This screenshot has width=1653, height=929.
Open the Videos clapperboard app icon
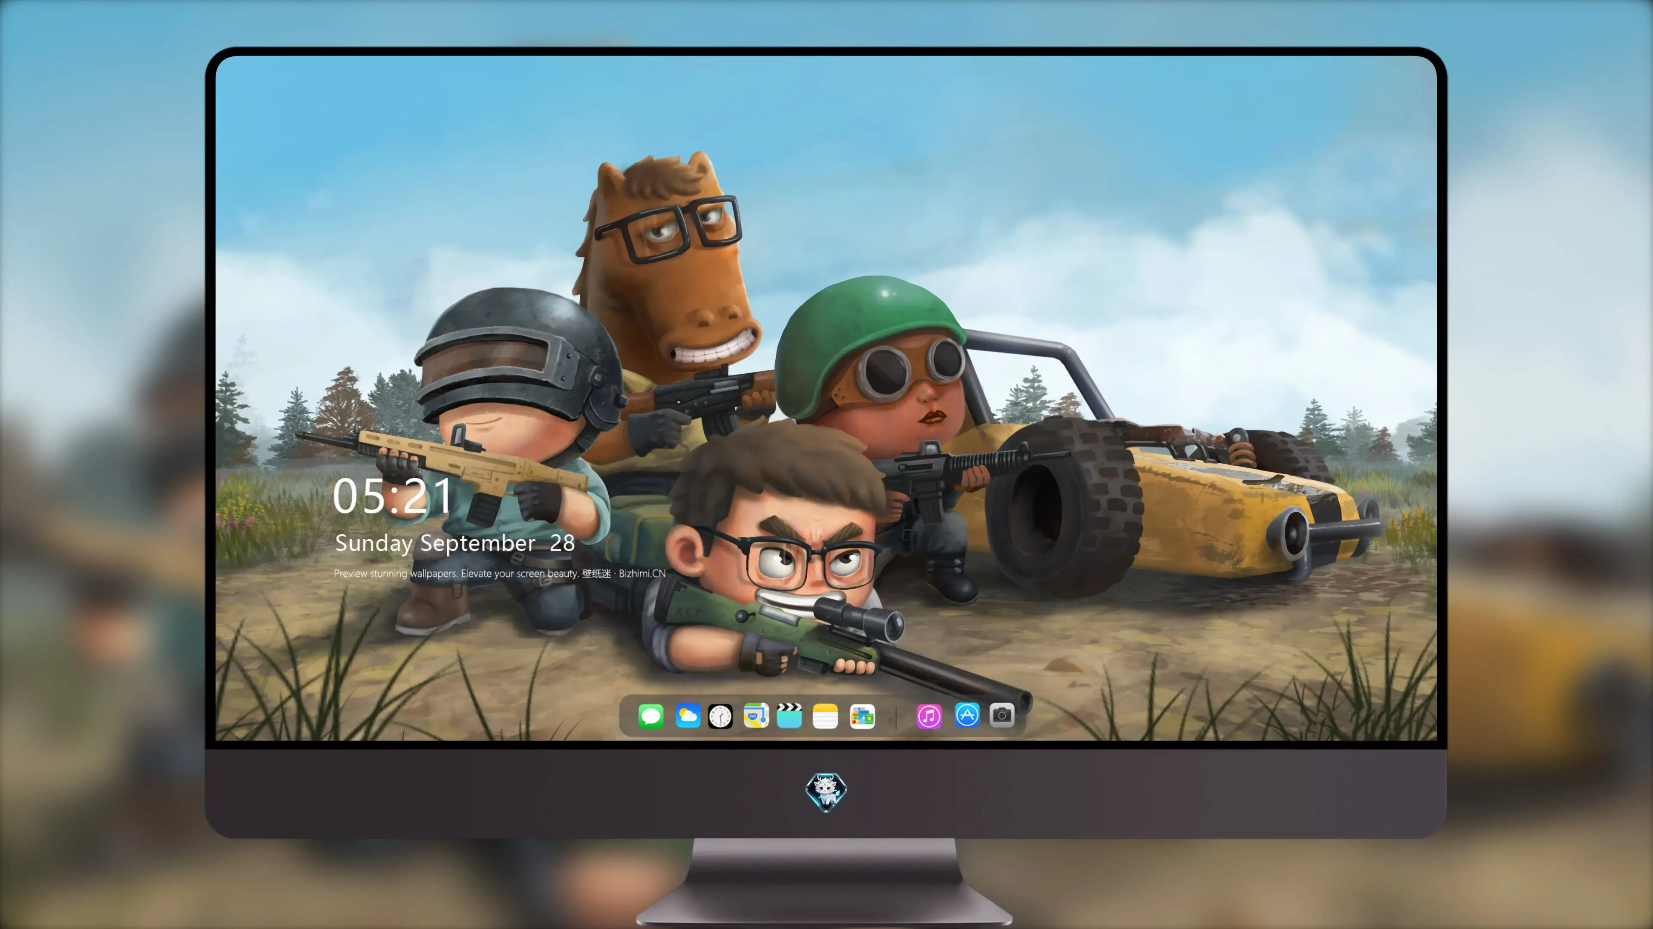tap(789, 716)
